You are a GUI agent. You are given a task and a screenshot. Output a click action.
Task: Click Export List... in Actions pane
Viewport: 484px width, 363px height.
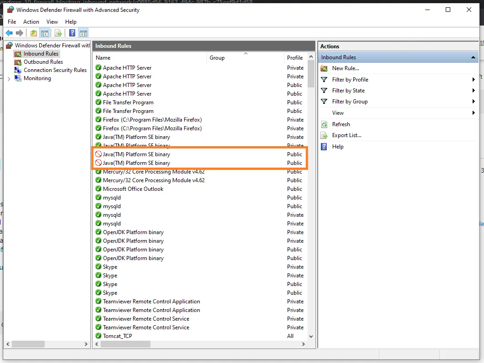pos(347,135)
